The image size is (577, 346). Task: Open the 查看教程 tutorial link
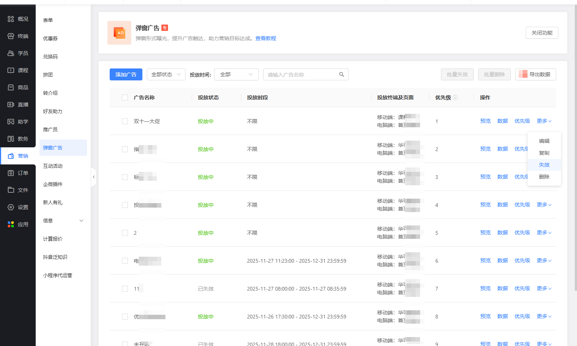265,38
